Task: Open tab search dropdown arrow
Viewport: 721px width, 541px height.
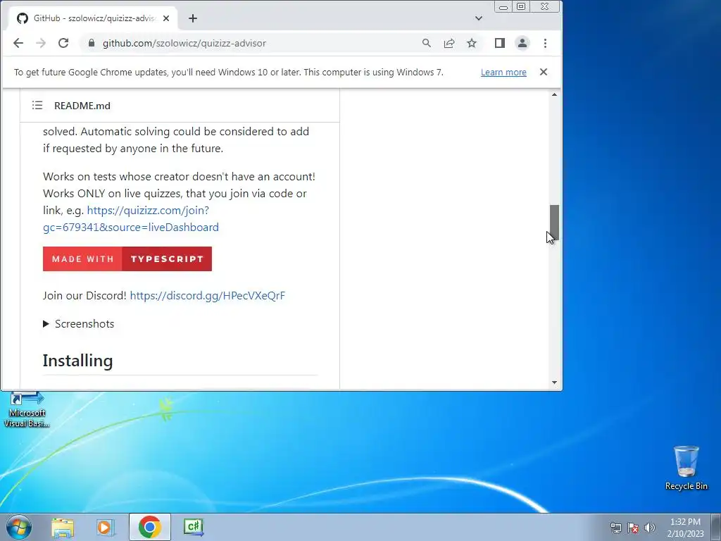Action: click(x=479, y=18)
